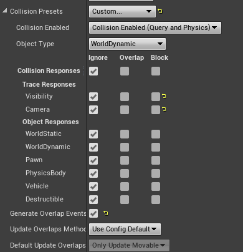Screen dimensions: 243x252
Task: Set all Collision Responses to Overlap
Action: (x=125, y=71)
